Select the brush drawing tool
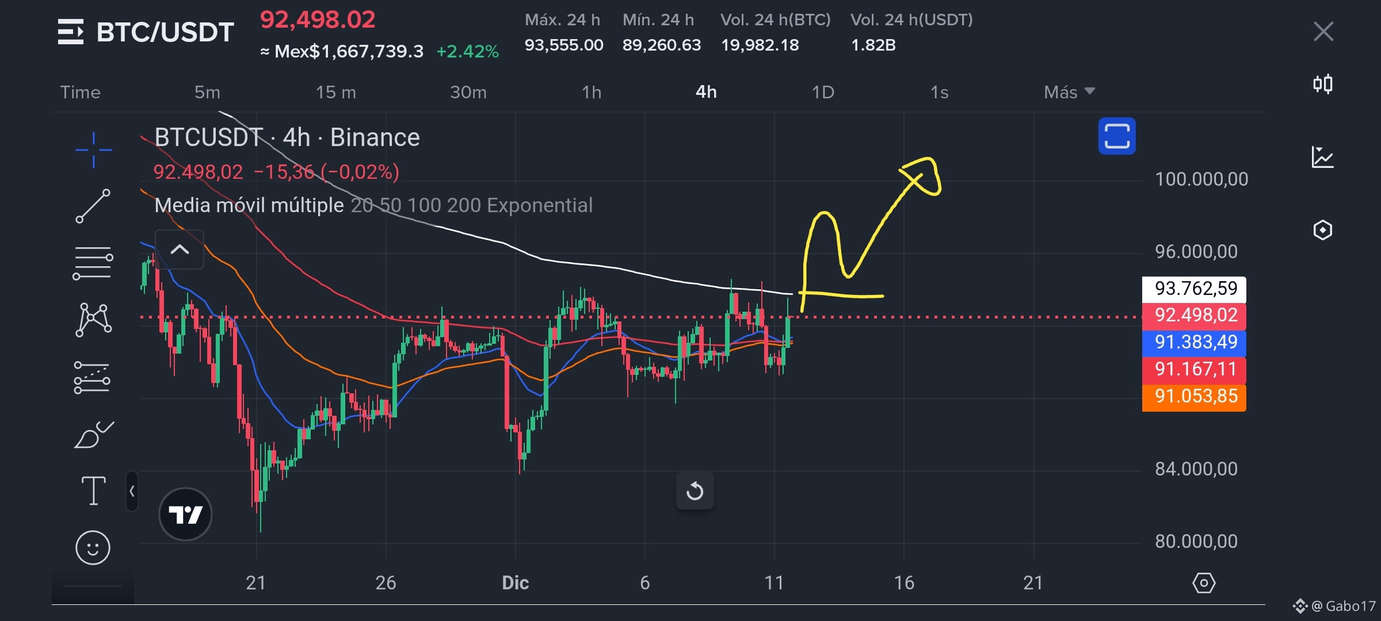This screenshot has width=1381, height=621. coord(93,435)
